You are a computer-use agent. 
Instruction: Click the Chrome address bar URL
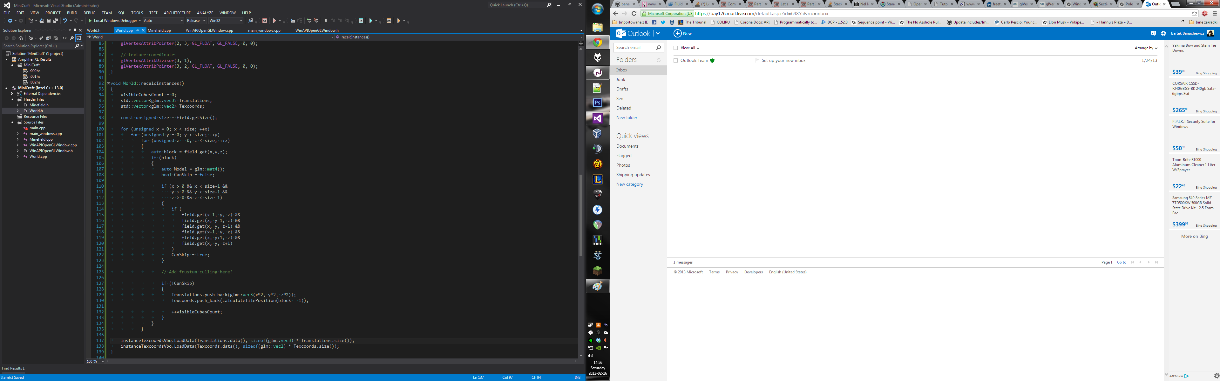coord(762,14)
